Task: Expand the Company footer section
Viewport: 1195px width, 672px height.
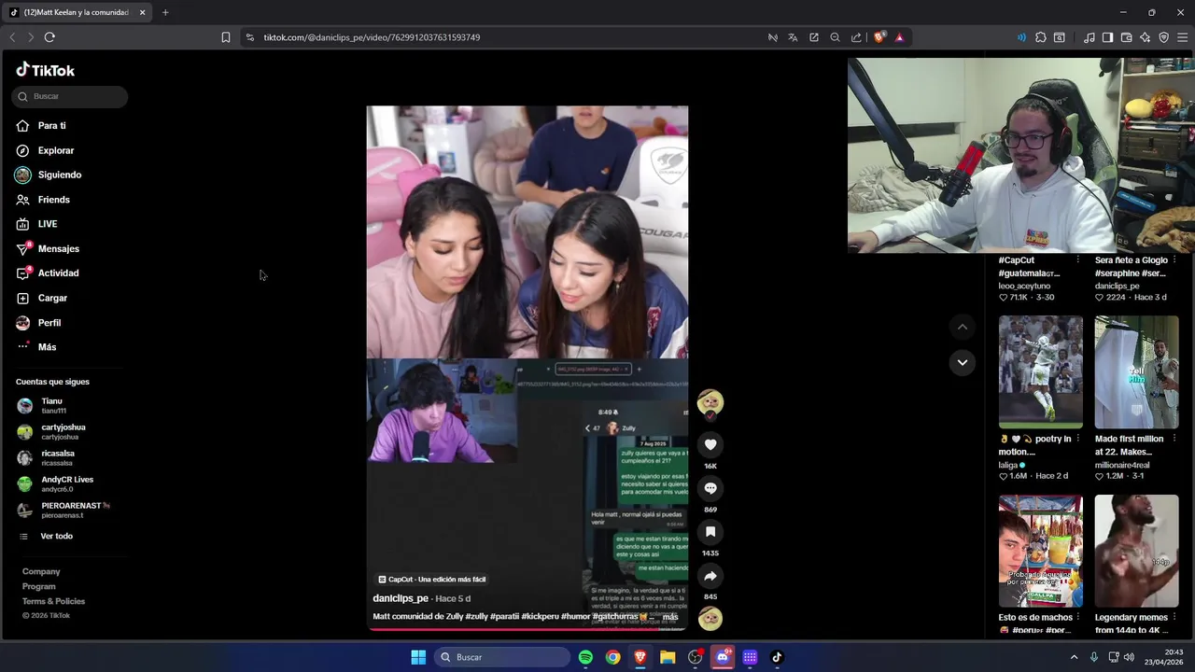Action: coord(41,571)
